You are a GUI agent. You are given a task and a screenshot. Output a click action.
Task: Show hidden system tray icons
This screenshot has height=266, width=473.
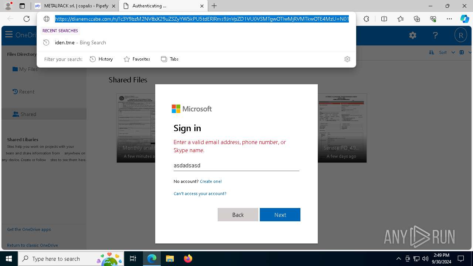tap(398, 259)
